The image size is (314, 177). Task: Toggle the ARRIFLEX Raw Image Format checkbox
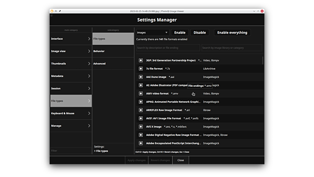pyautogui.click(x=141, y=110)
